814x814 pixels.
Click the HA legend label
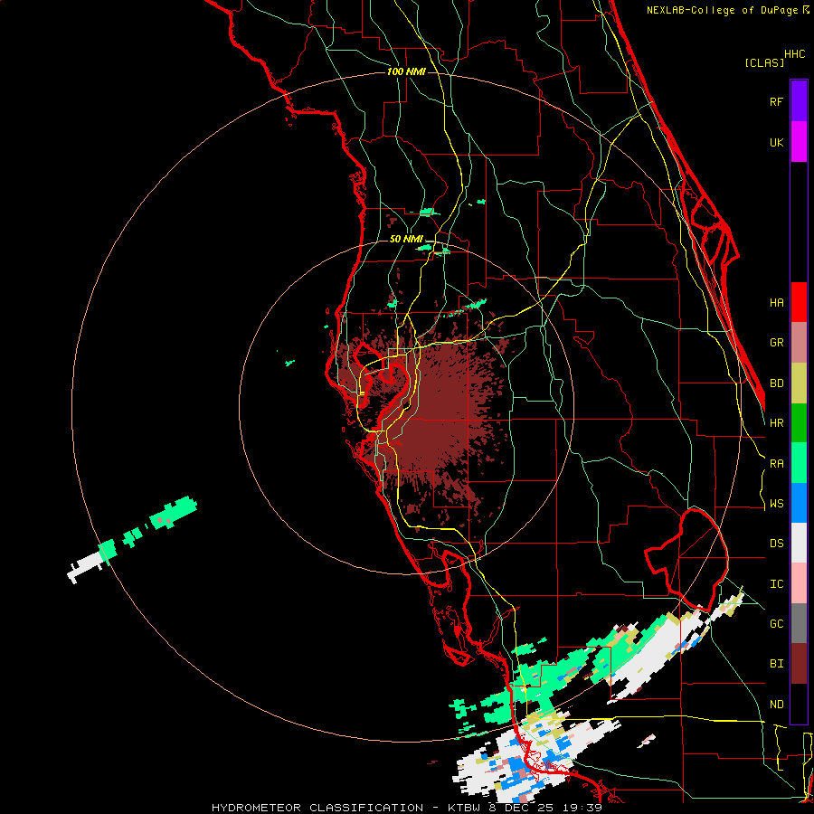click(777, 303)
